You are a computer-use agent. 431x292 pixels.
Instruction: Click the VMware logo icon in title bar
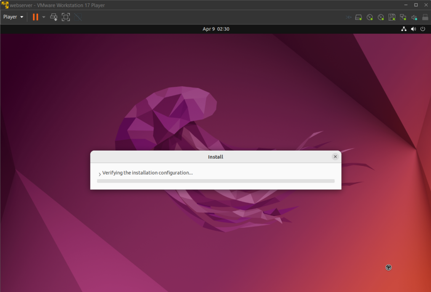click(x=5, y=5)
